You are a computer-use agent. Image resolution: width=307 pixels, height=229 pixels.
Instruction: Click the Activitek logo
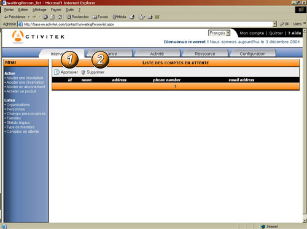[x=38, y=37]
